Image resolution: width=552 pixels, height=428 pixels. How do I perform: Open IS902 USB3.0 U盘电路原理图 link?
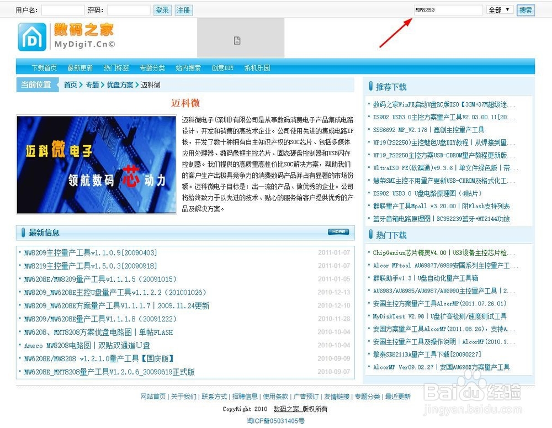(x=427, y=193)
